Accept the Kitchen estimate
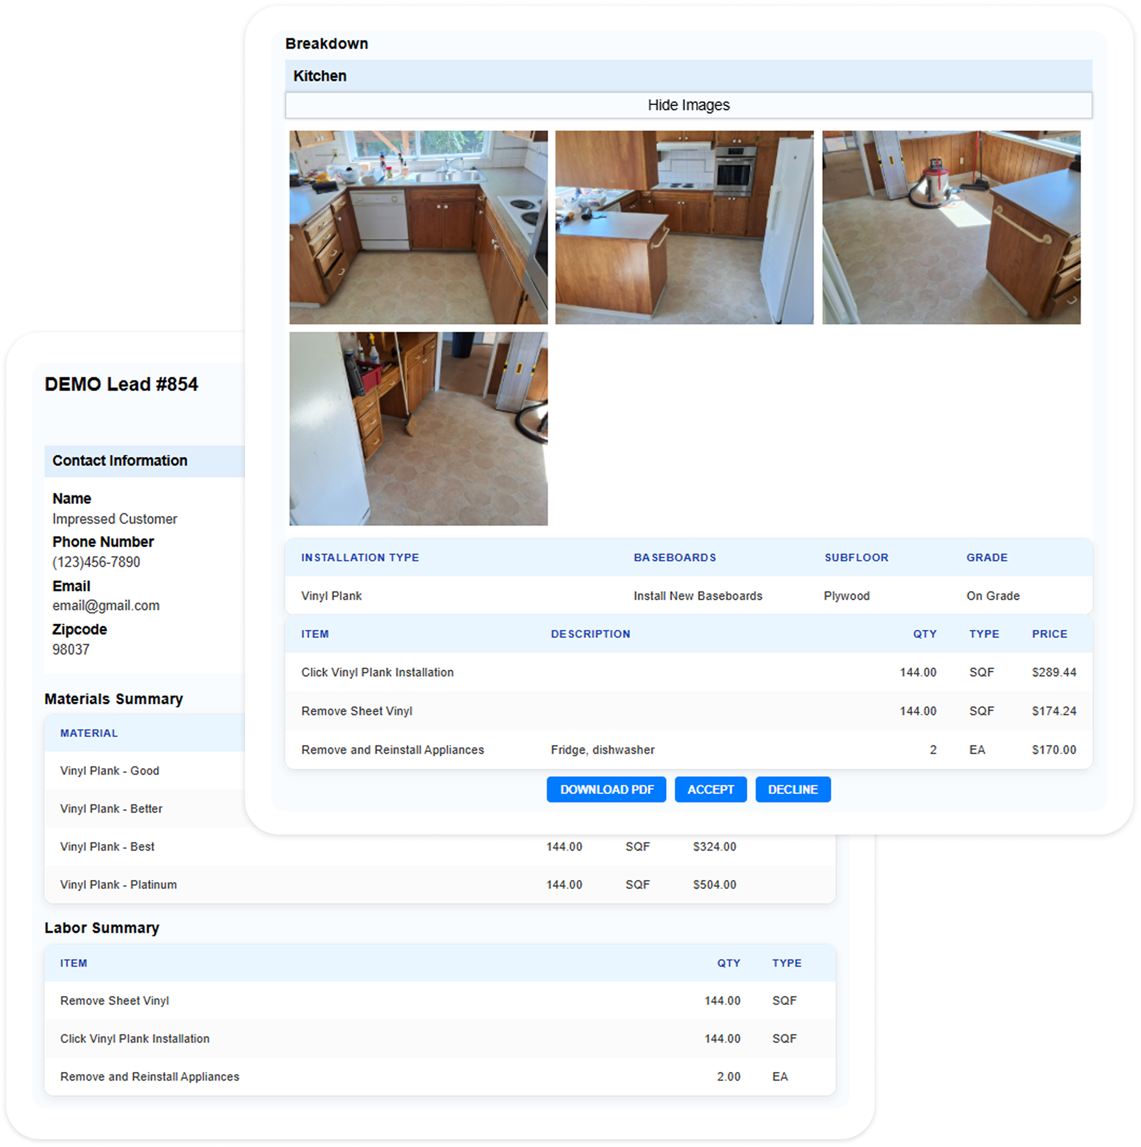Screen dimensions: 1141x1147 tap(710, 789)
